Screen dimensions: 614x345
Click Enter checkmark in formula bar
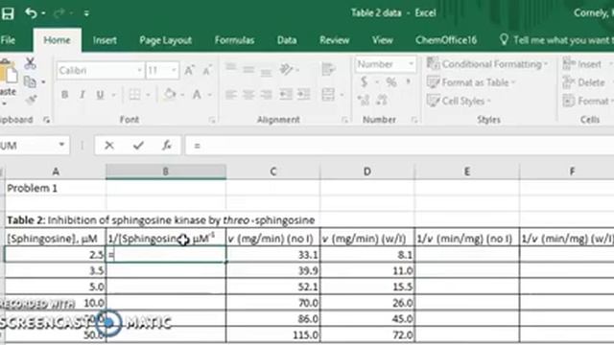[138, 146]
